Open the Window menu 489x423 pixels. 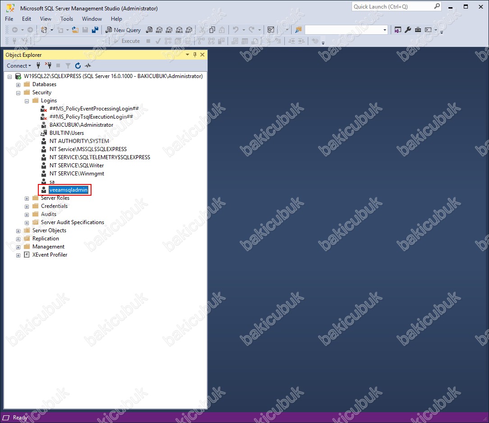(91, 19)
